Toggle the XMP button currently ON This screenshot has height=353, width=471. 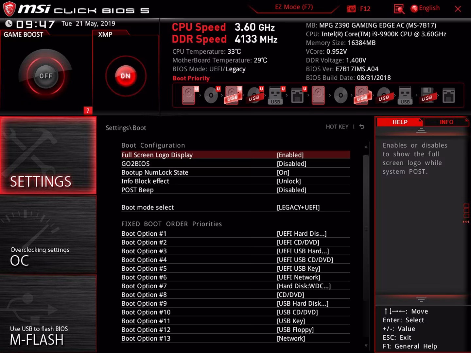(x=126, y=76)
